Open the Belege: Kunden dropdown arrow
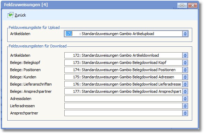This screenshot has height=134, width=204. (185, 77)
